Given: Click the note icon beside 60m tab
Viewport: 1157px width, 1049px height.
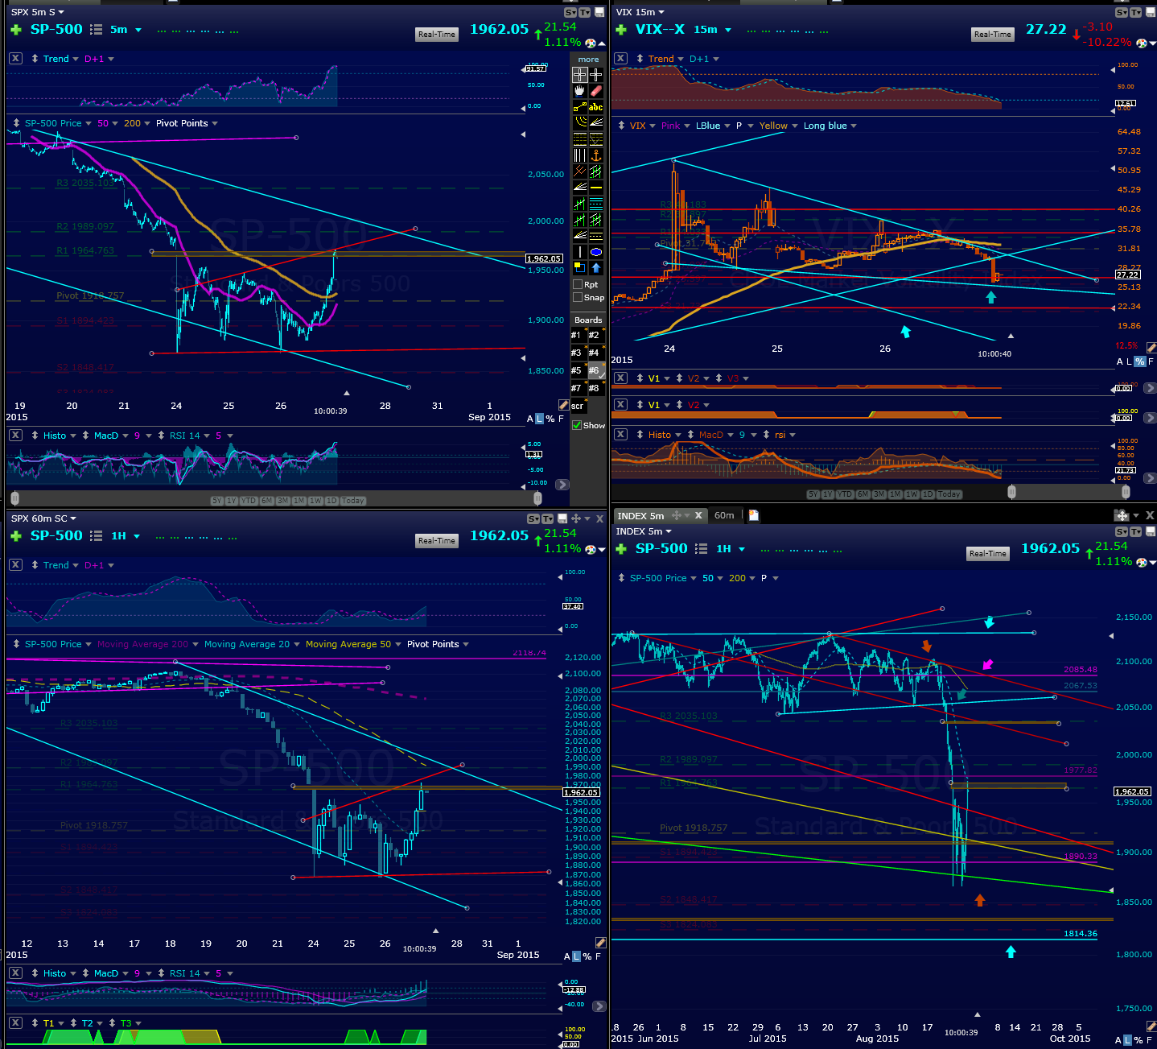Looking at the screenshot, I should (x=754, y=515).
